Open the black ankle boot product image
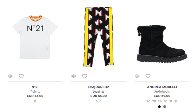195x112 pixels. click(x=162, y=44)
